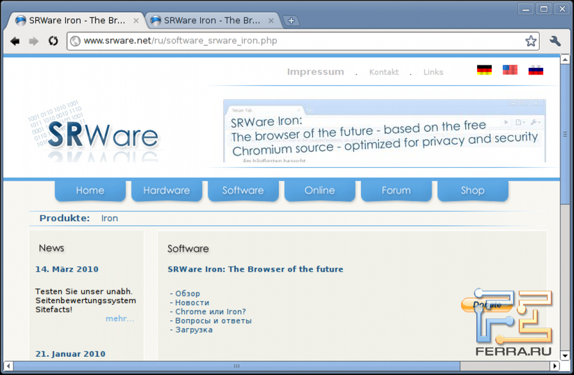Maximize the browser window
Viewport: 574px width, 375px height.
544,9
